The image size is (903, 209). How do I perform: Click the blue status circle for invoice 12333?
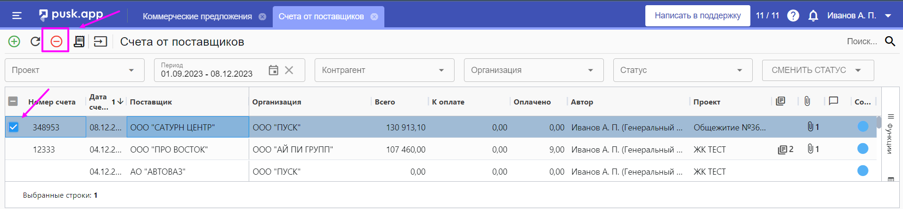point(863,149)
